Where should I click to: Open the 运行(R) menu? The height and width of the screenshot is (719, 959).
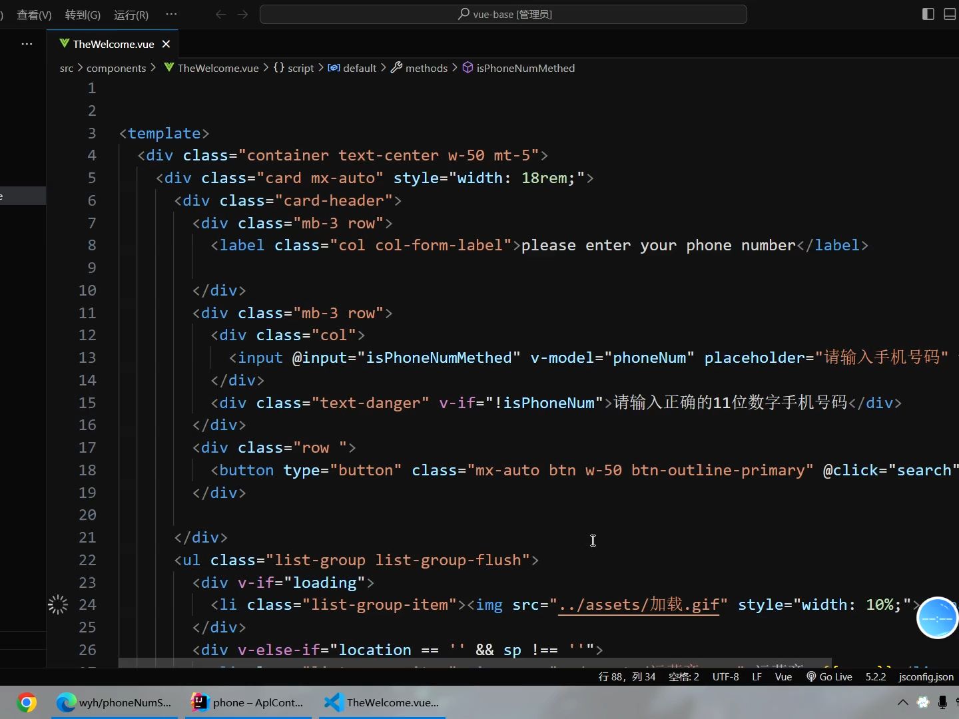point(131,15)
